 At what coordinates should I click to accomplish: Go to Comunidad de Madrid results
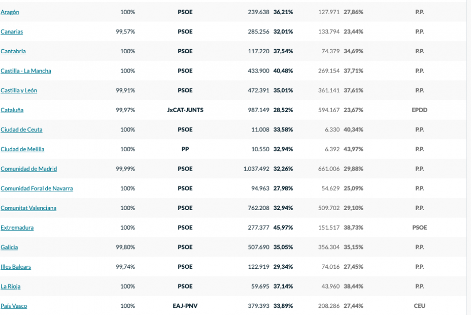tap(29, 169)
